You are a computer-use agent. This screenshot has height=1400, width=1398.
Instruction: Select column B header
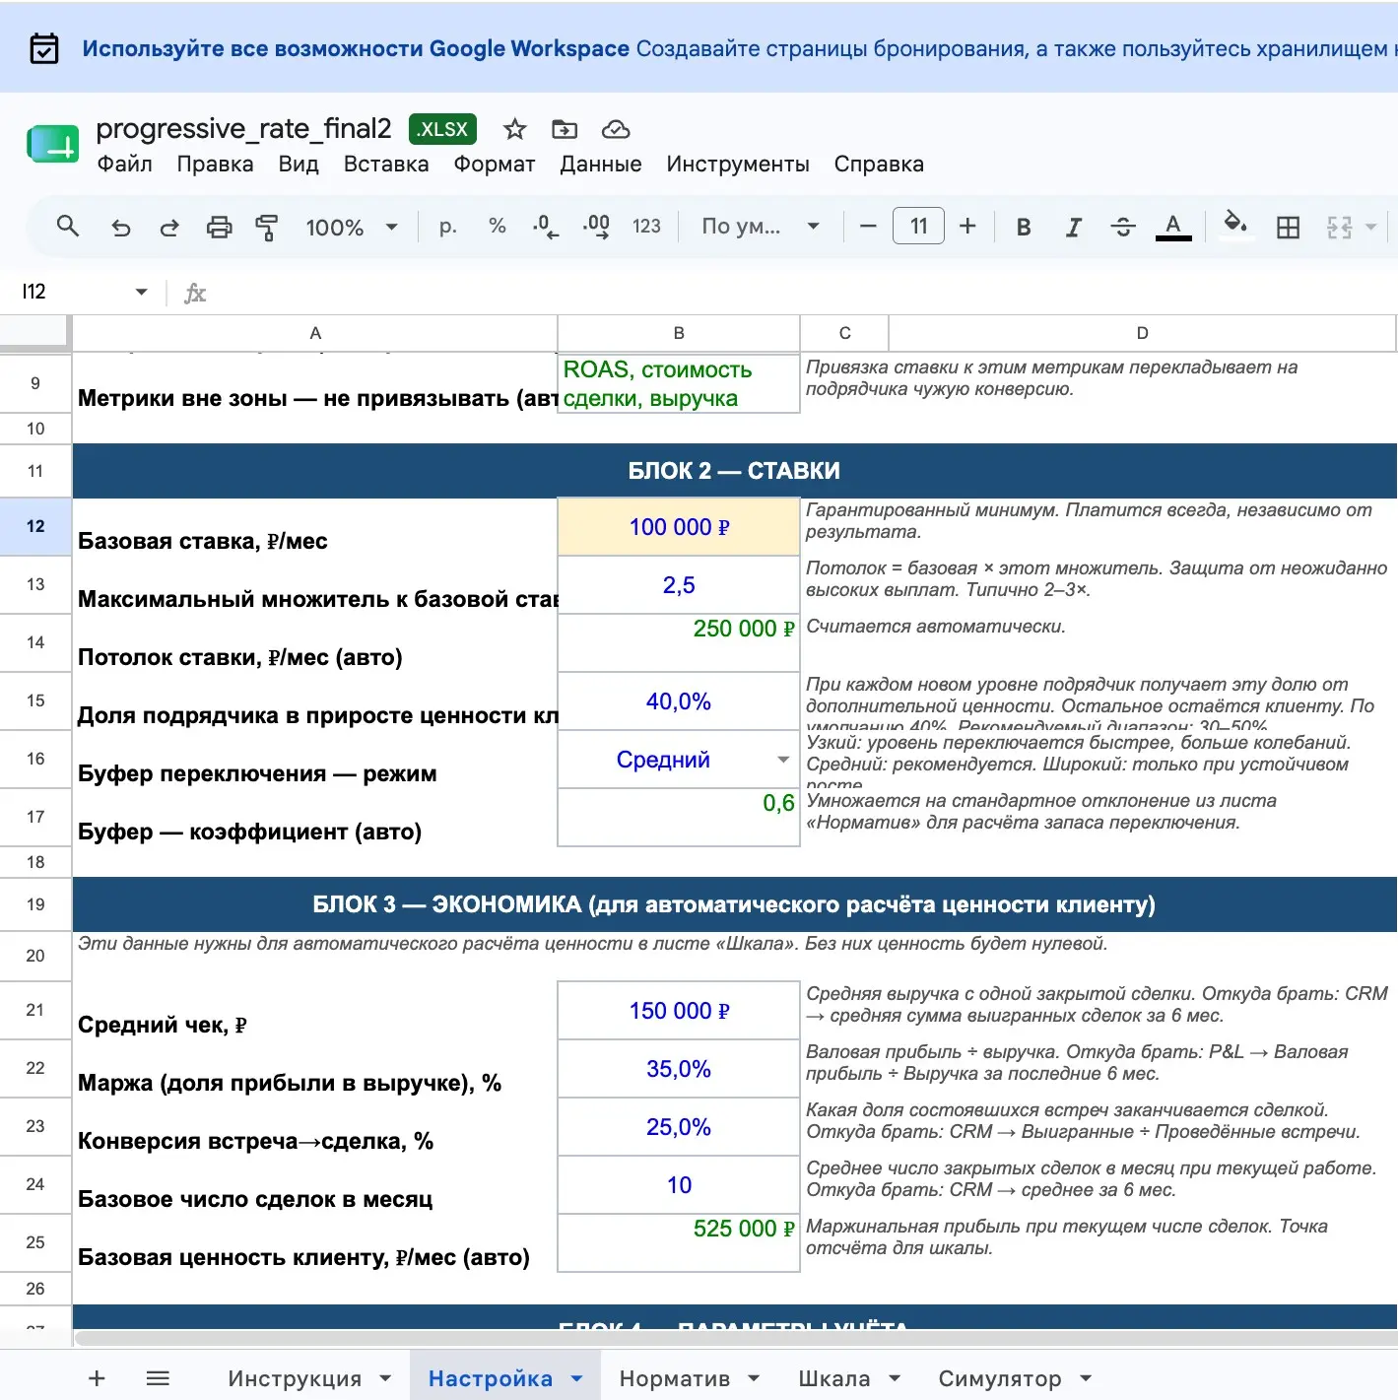[679, 333]
